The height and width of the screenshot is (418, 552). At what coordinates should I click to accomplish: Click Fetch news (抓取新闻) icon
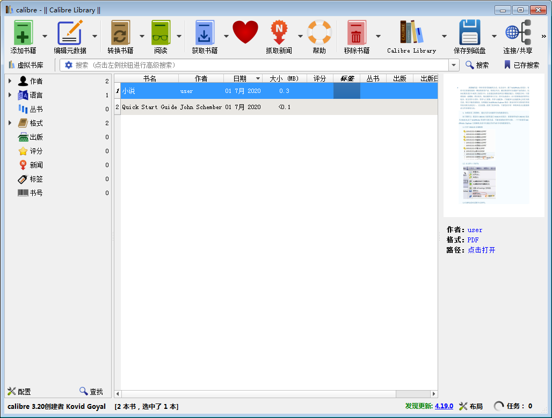[279, 33]
